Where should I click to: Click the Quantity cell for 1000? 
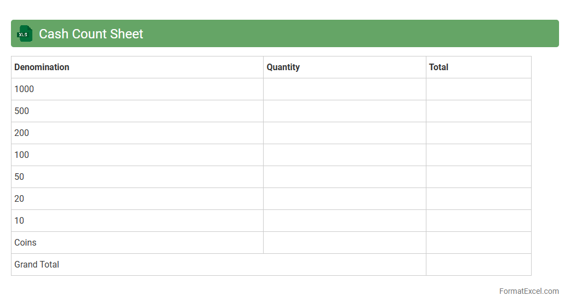pyautogui.click(x=344, y=89)
